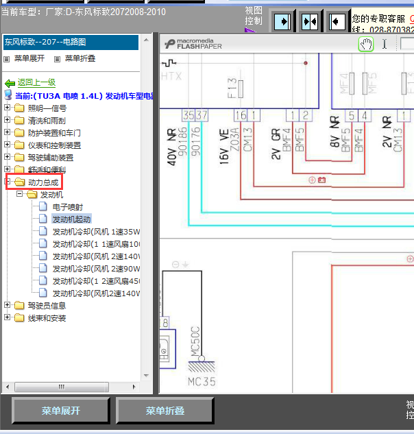Expand the 仪表和控制装置 tree node
Screen dimensions: 414x434
7,145
